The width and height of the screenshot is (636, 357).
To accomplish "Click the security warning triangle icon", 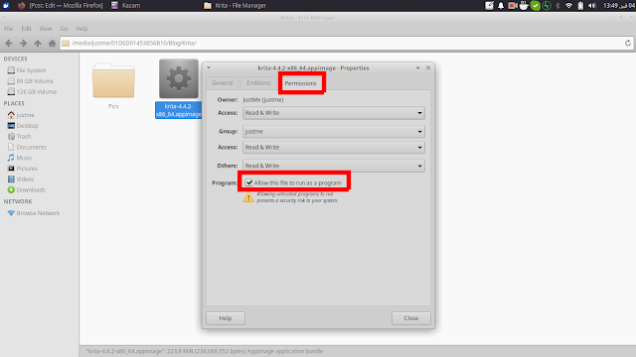I will point(248,197).
